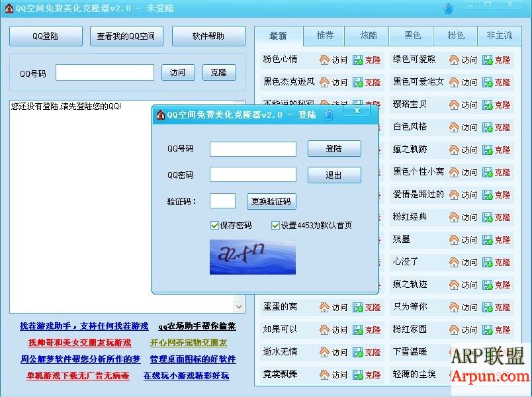
Task: Click the QQ密码 password field
Action: [253, 175]
